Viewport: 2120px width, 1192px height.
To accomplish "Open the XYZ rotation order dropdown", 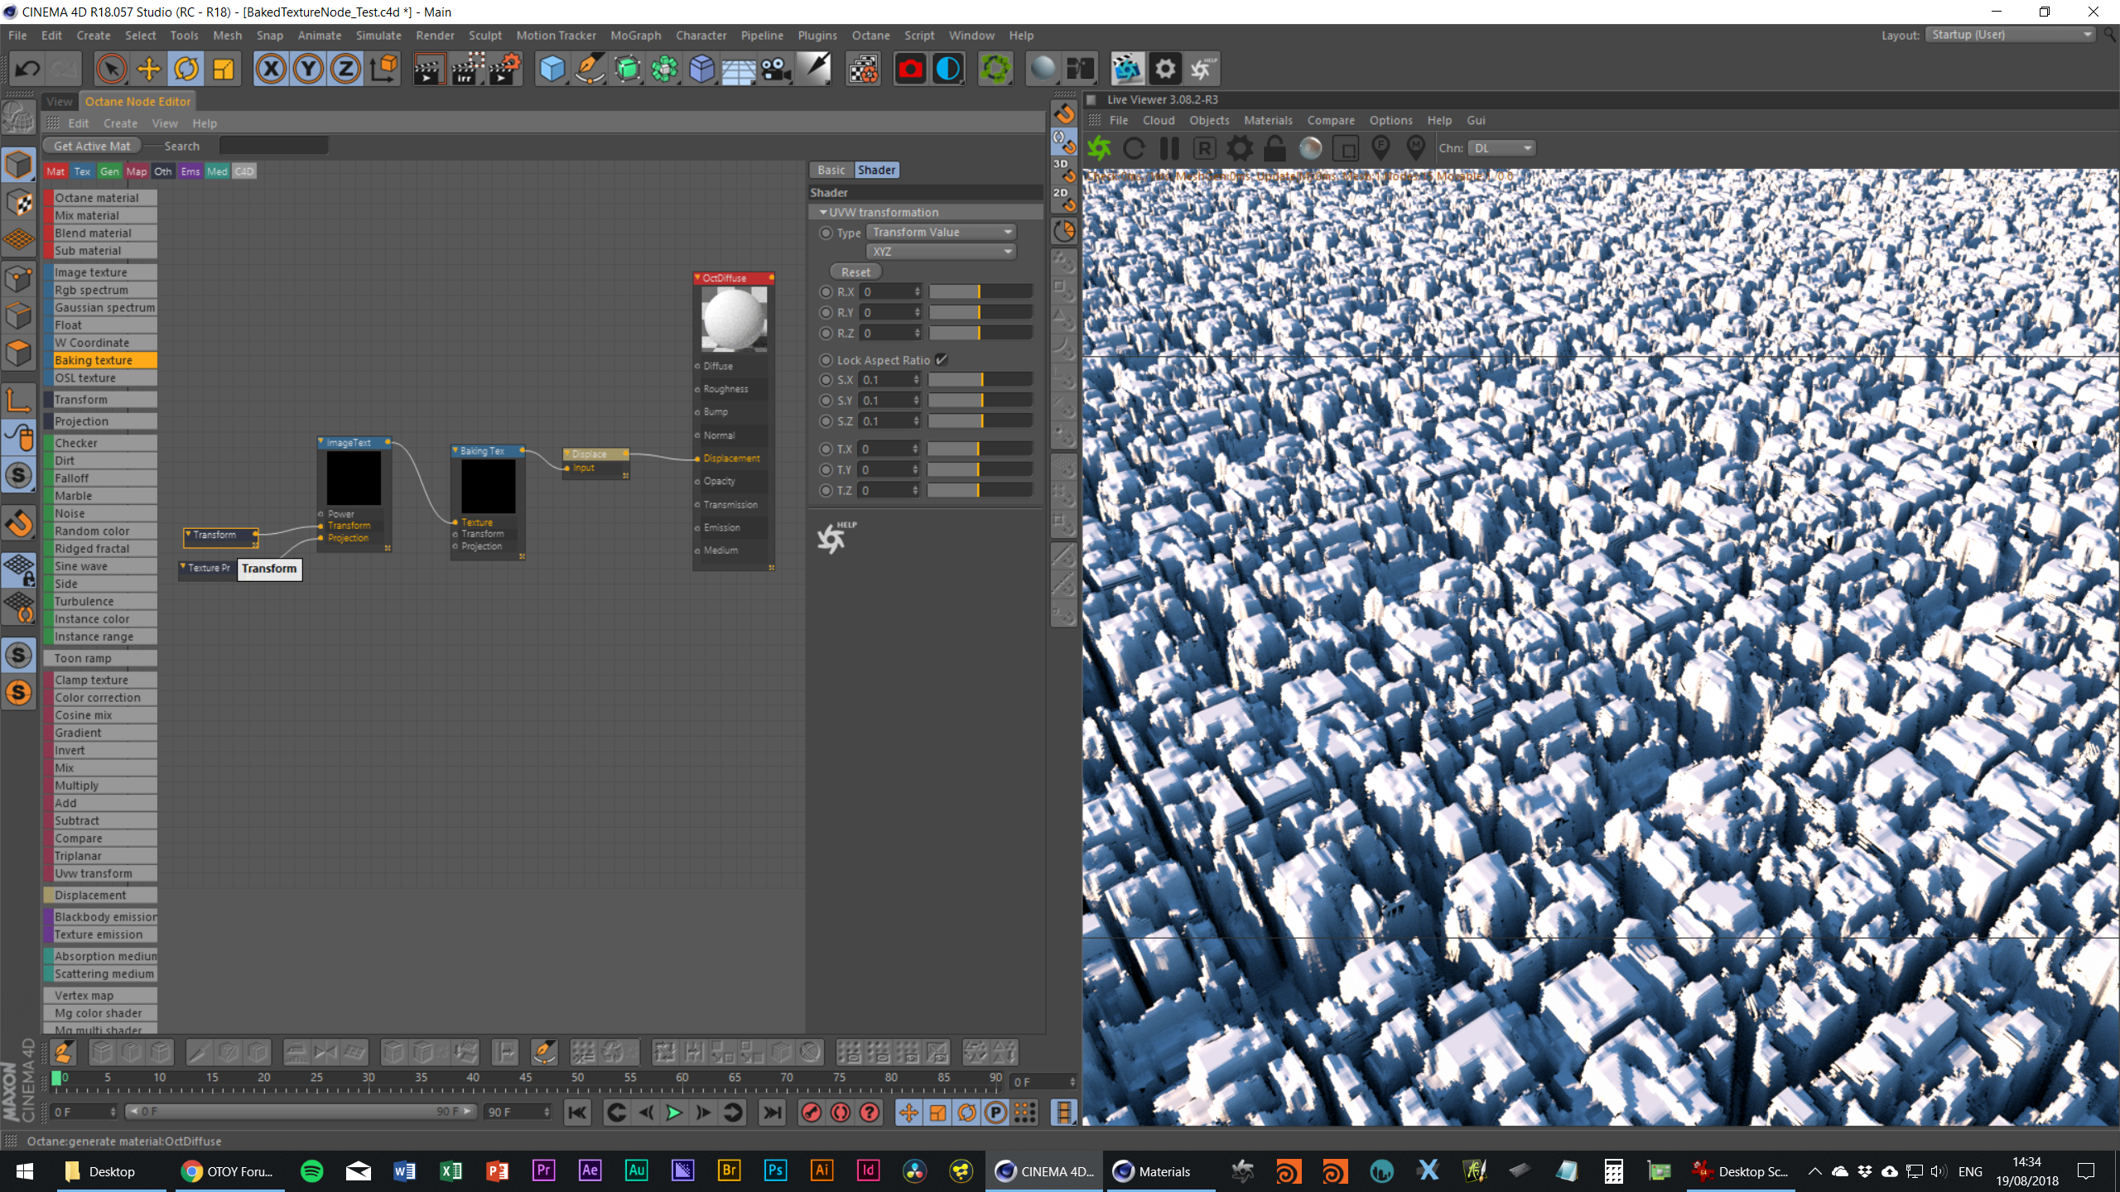I will coord(941,252).
